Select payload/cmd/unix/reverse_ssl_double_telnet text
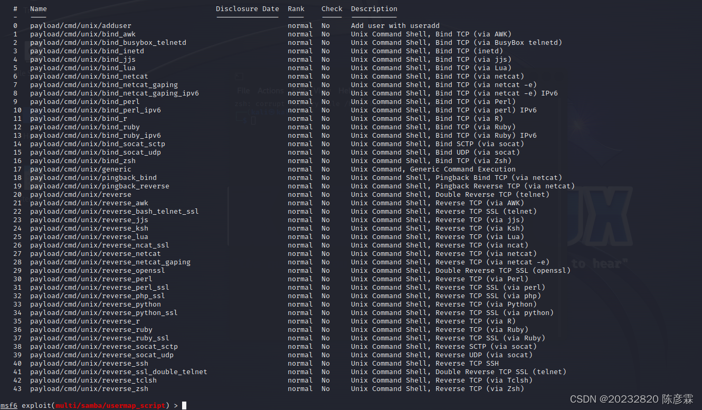 (x=119, y=372)
